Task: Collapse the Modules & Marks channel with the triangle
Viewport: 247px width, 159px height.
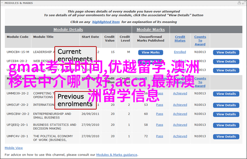Action: pyautogui.click(x=2, y=3)
